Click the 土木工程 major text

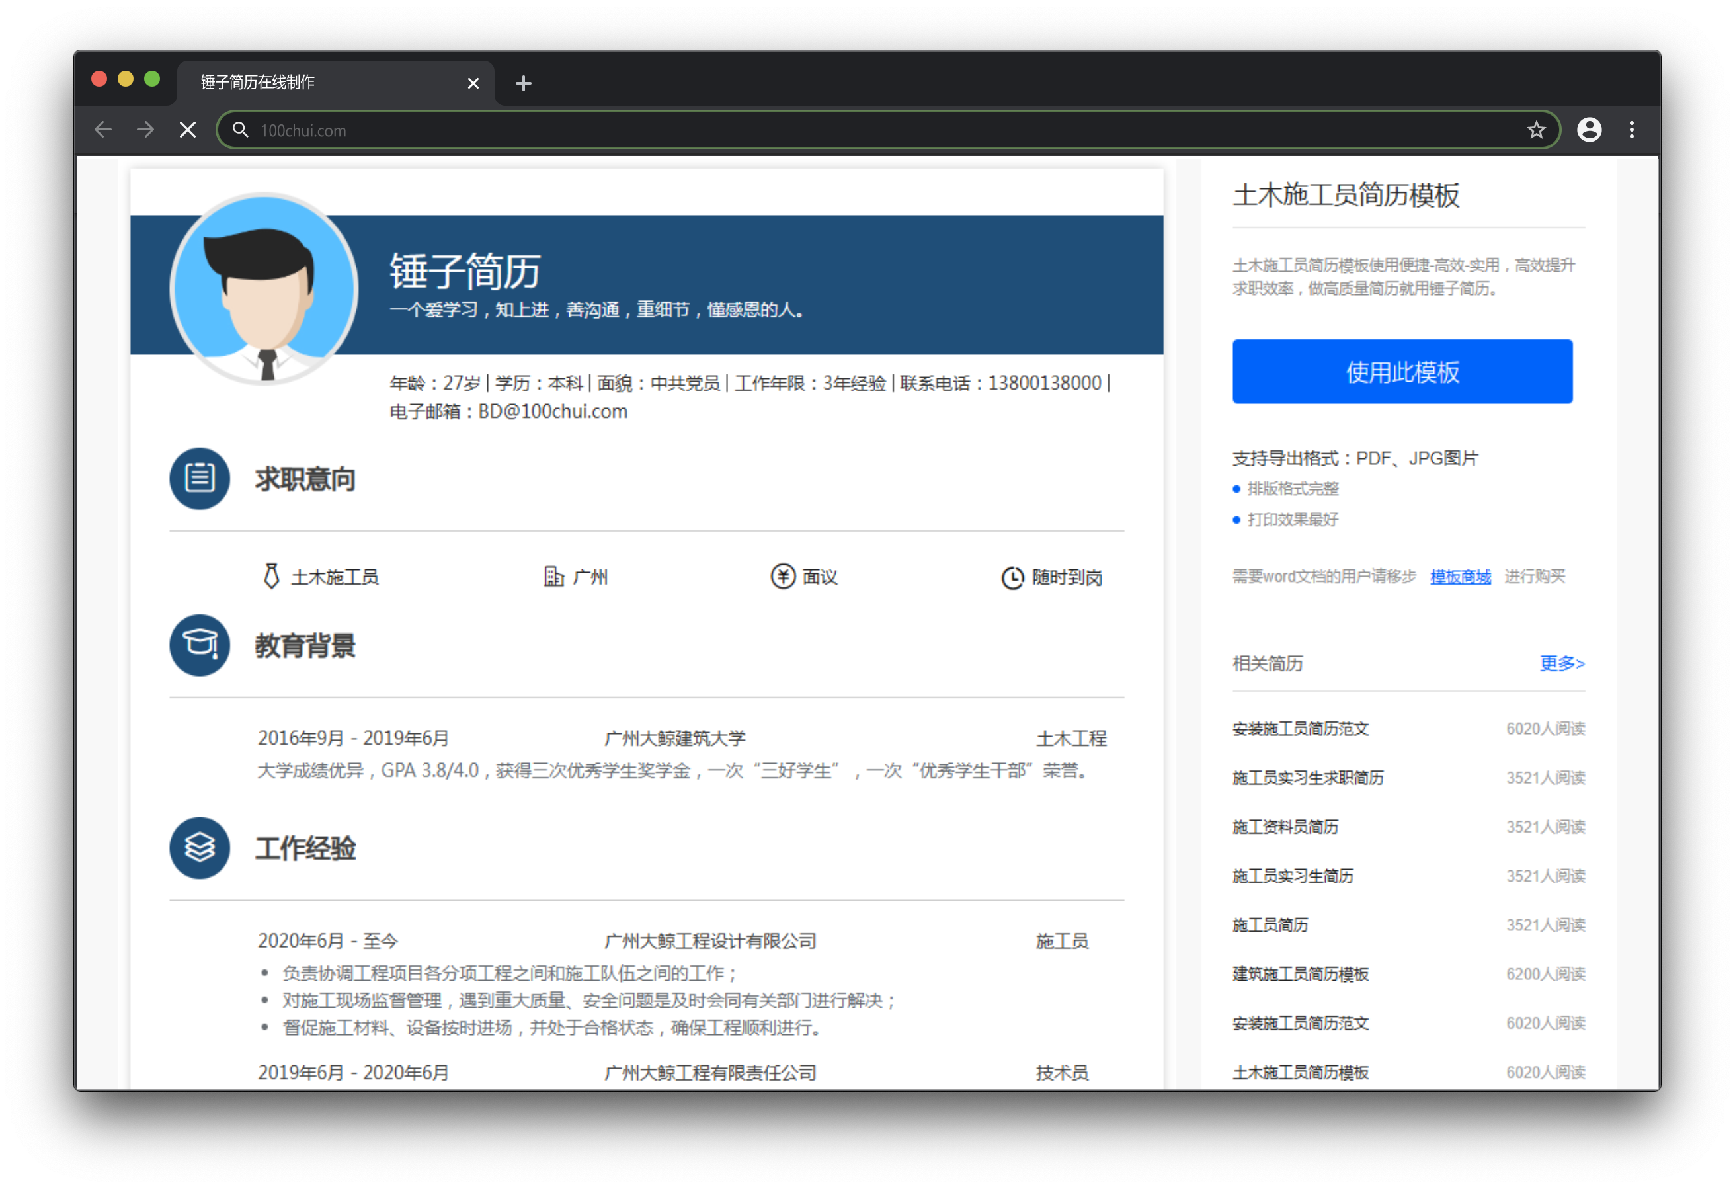[1071, 738]
